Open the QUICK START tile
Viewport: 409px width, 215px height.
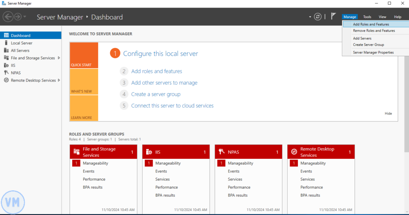[83, 55]
